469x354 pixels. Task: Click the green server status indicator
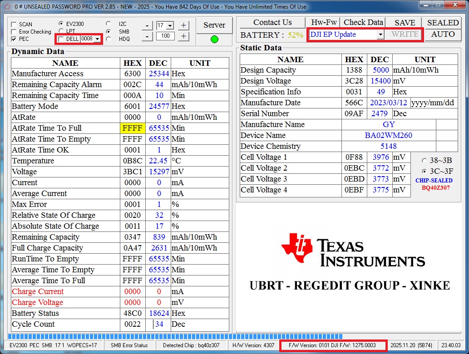(214, 39)
